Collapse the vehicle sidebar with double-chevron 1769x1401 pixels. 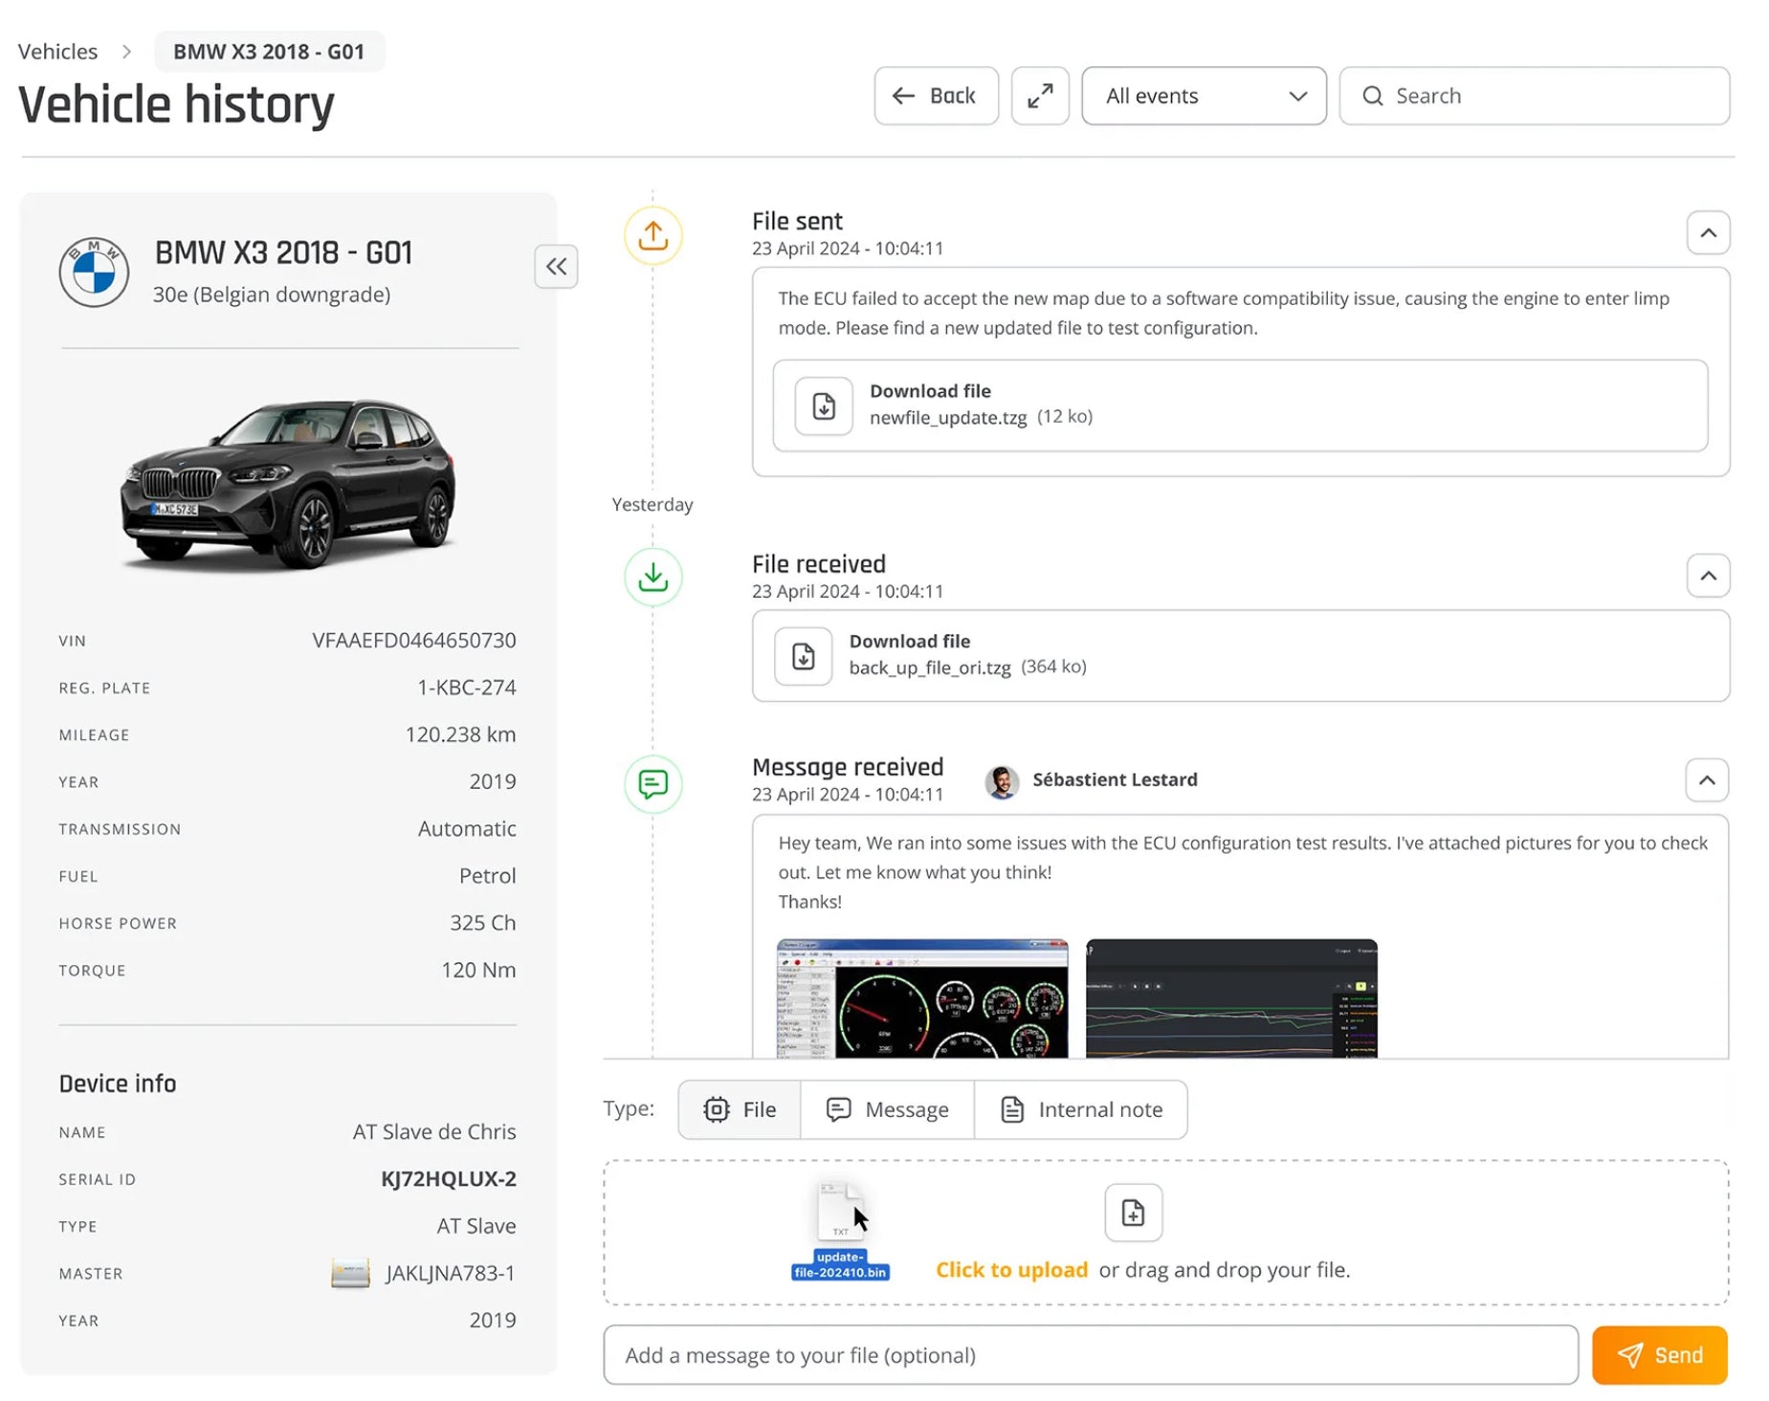tap(556, 266)
